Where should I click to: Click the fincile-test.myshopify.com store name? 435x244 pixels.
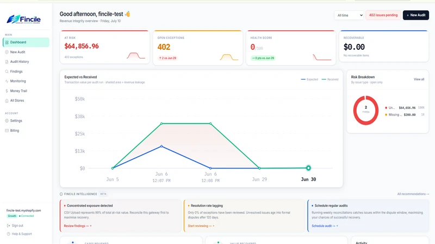coord(23,210)
